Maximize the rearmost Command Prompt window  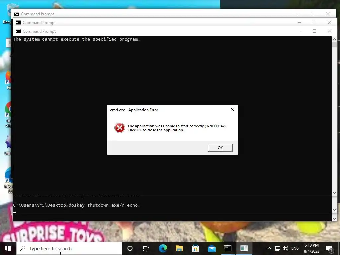(313, 14)
